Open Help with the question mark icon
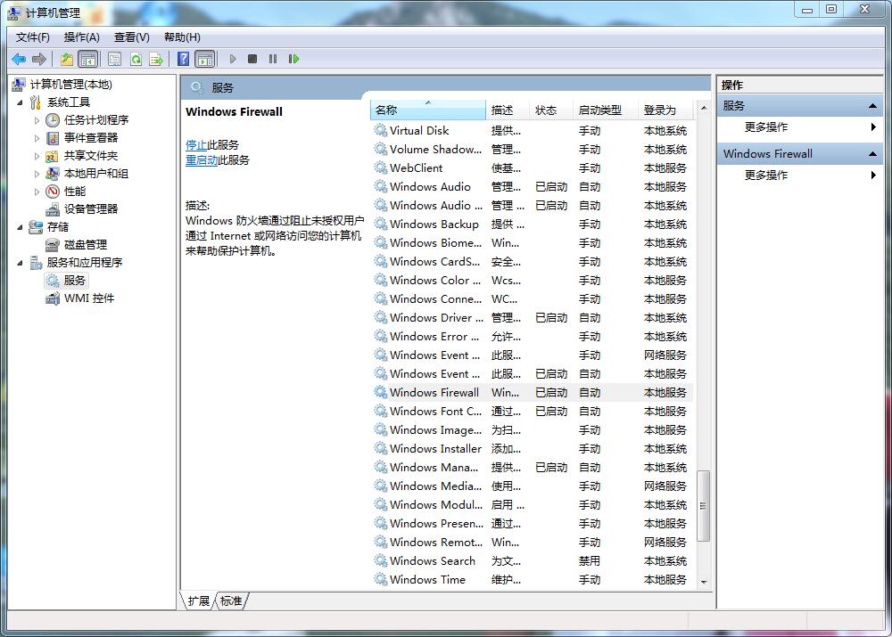This screenshot has width=892, height=637. (183, 59)
